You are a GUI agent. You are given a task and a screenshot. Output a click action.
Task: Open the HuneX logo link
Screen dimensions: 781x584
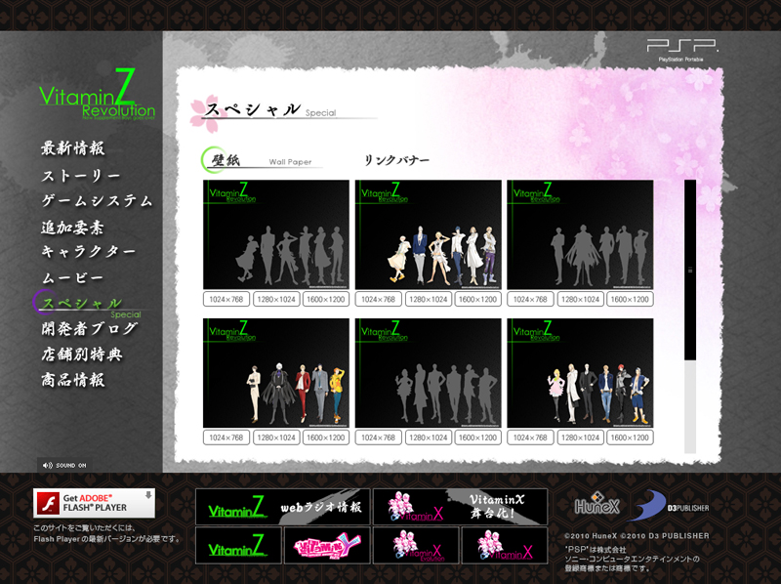[x=596, y=505]
